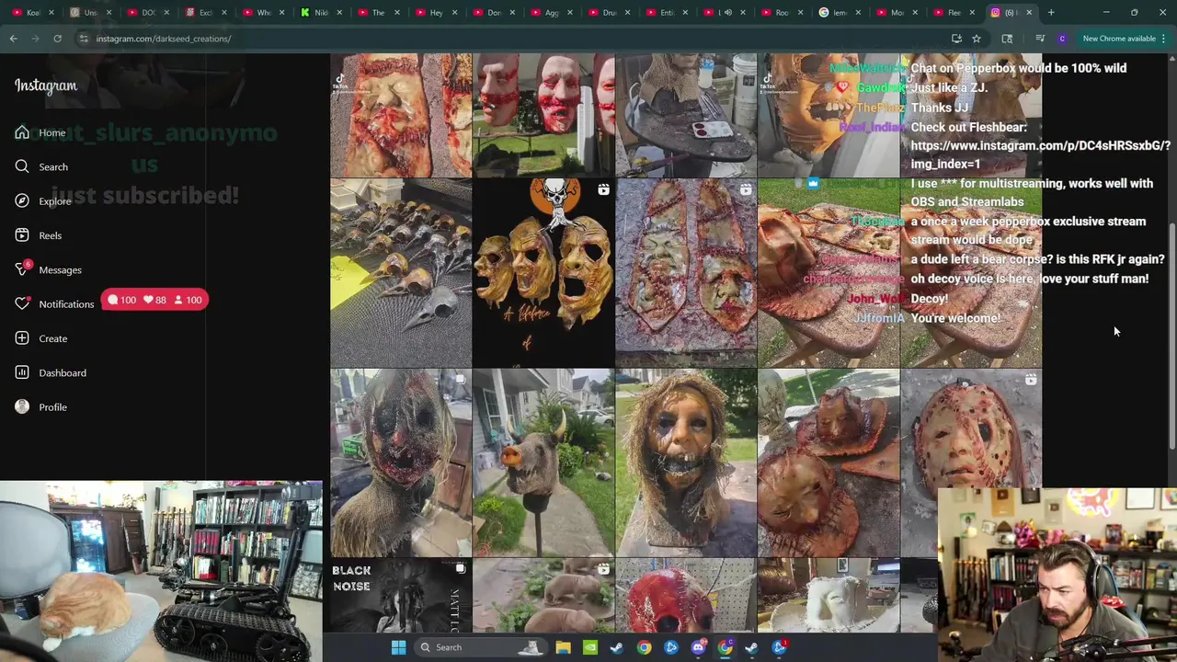The width and height of the screenshot is (1177, 662).
Task: Open the Windows Start menu
Action: click(x=398, y=647)
